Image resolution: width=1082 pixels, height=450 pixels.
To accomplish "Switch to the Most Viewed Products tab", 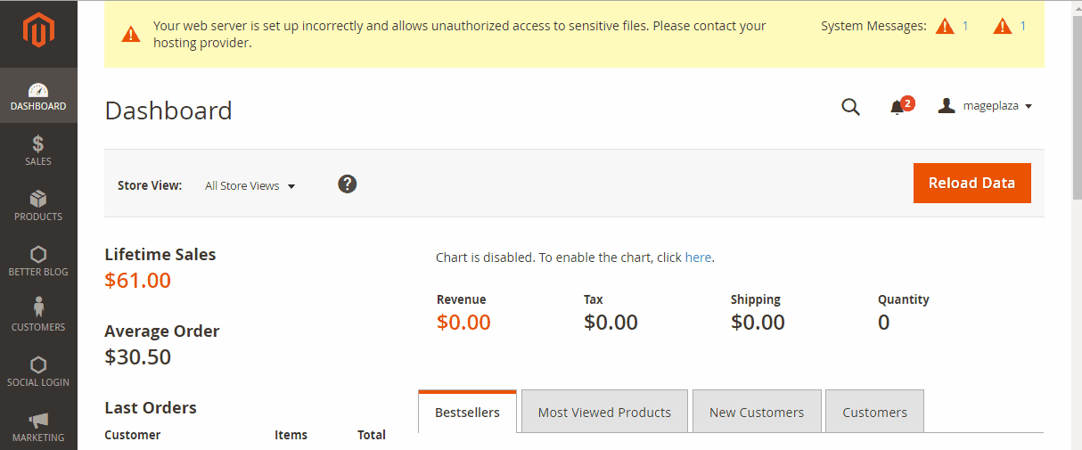I will click(604, 413).
